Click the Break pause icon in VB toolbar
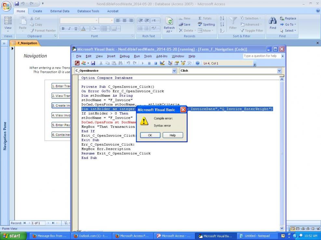Viewport: 321px width, 240px height. click(149, 63)
